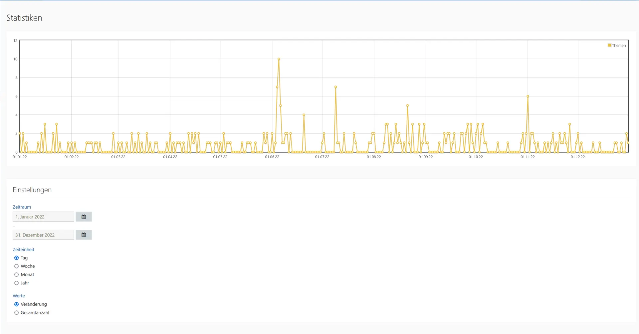The height and width of the screenshot is (334, 639).
Task: Click the data point at value 4 in late June
Action: coord(304,115)
